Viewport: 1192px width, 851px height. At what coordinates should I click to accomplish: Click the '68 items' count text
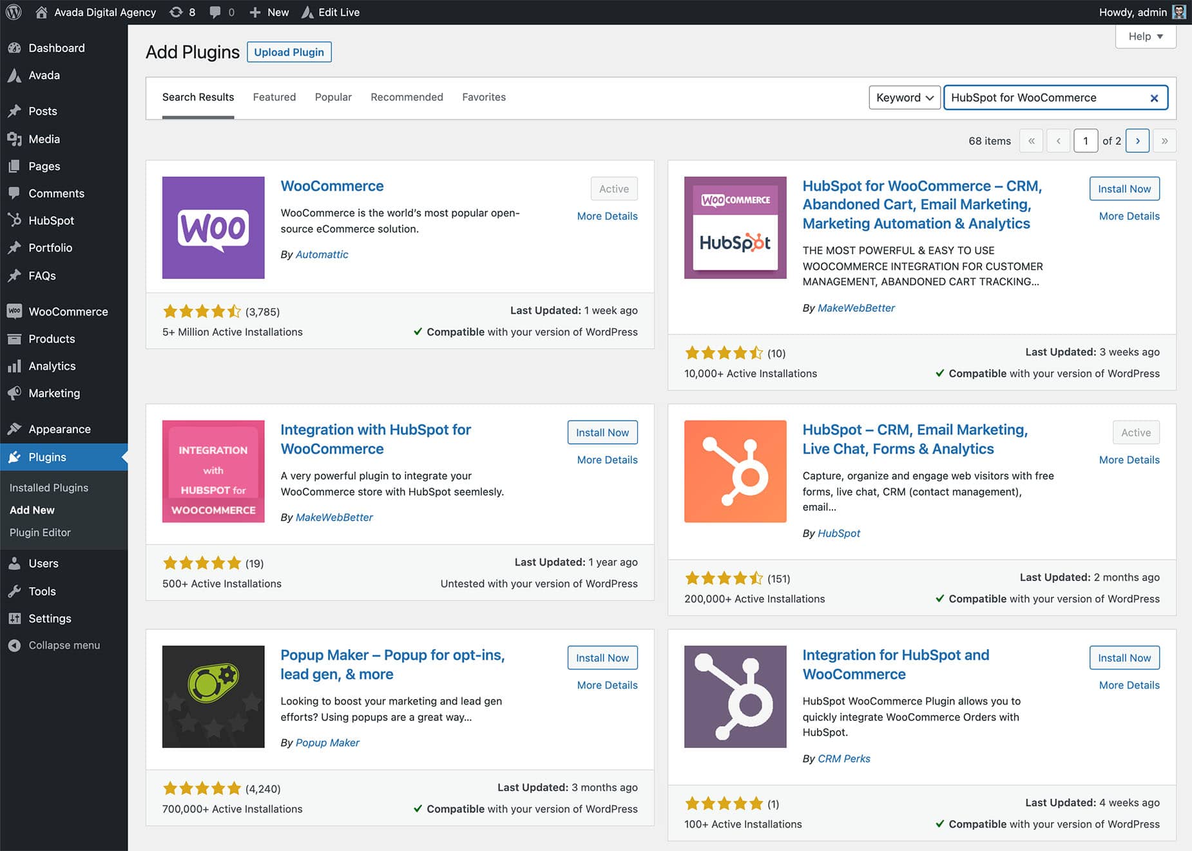click(x=989, y=141)
